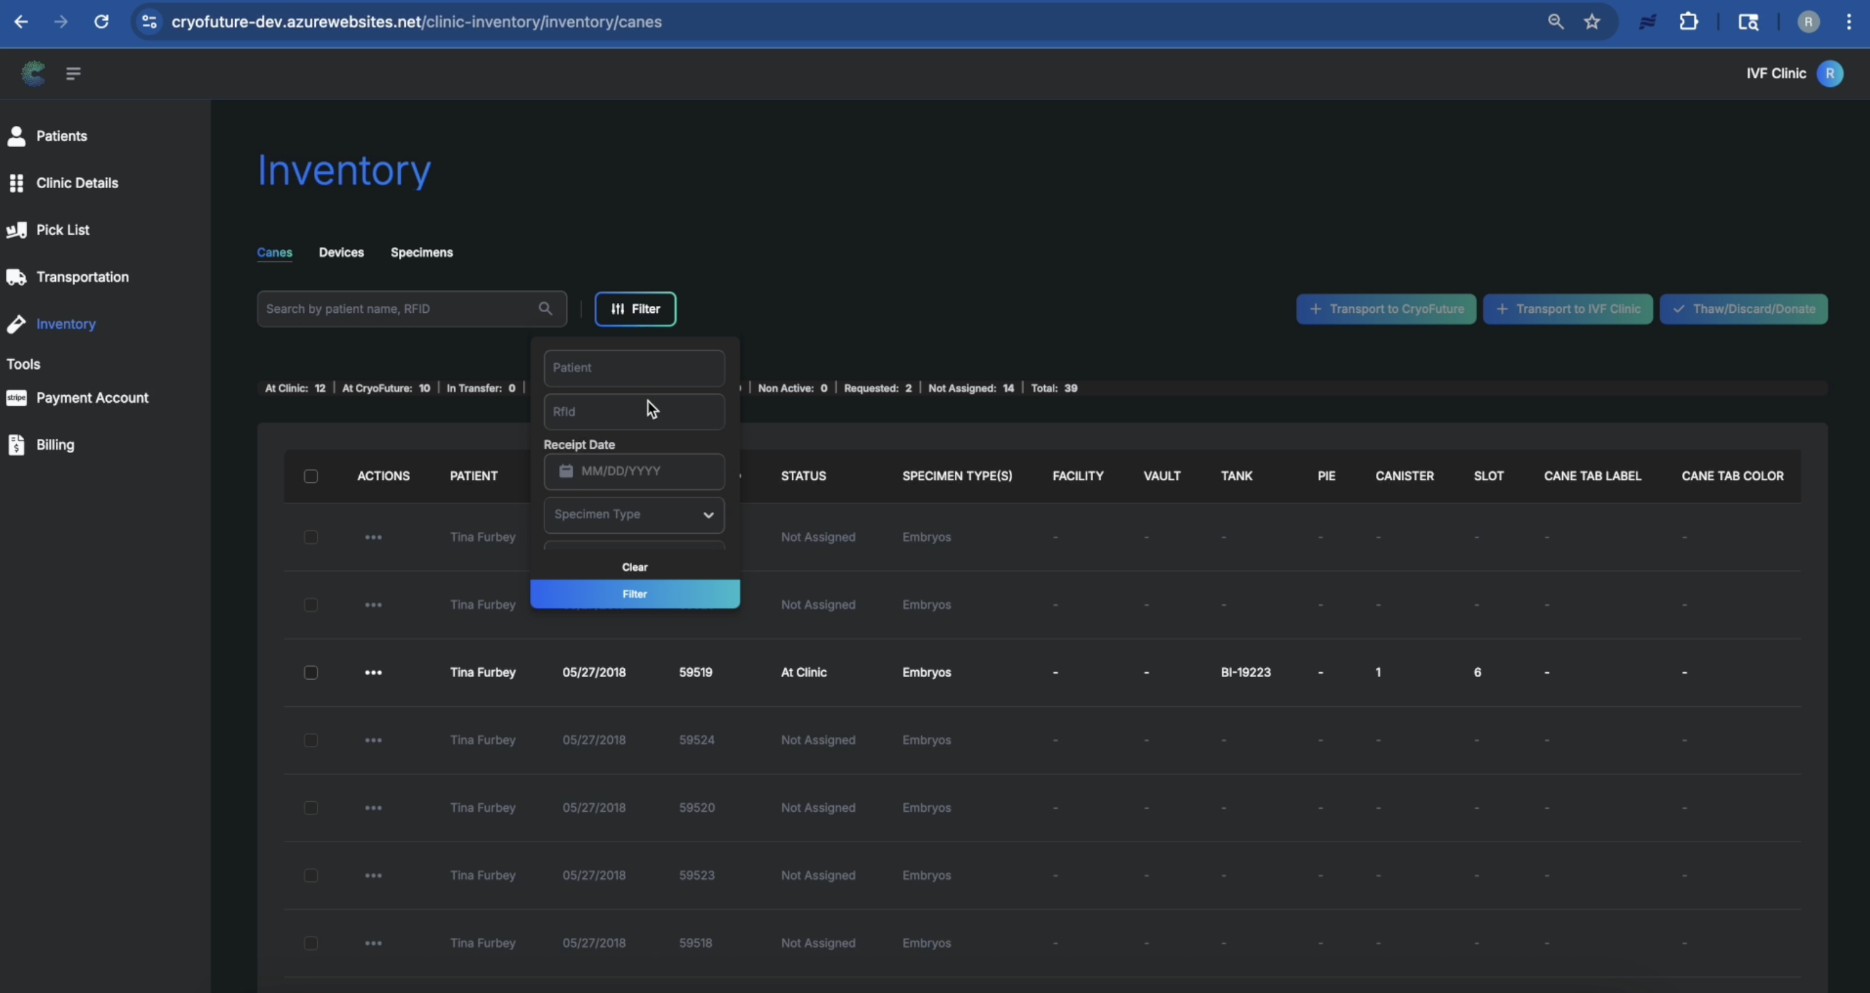The image size is (1870, 993).
Task: Open the browser extensions puzzle icon
Action: (x=1688, y=22)
